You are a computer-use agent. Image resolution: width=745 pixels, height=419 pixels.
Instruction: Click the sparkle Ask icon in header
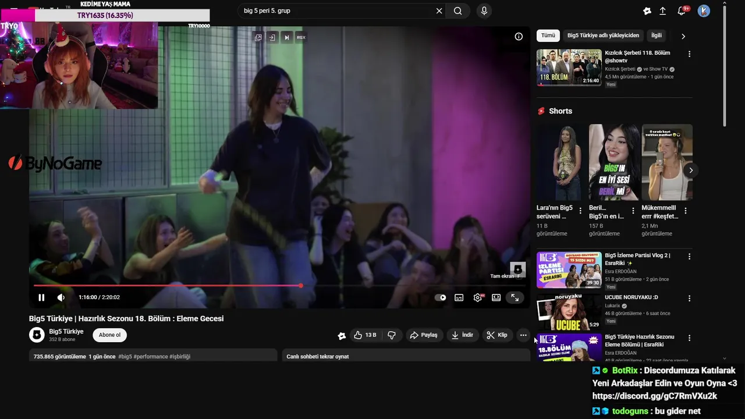click(x=647, y=11)
